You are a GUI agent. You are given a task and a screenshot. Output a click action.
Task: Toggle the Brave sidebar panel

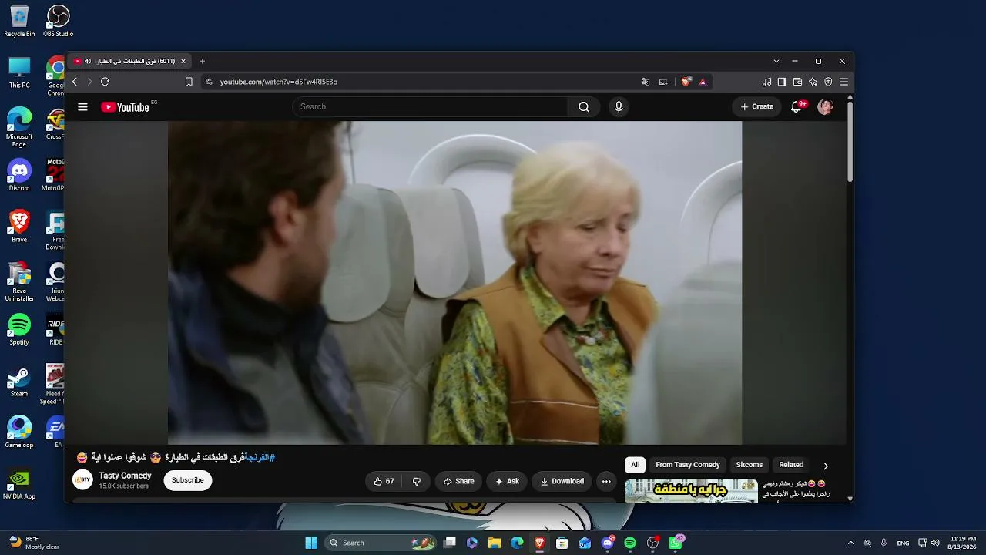click(782, 82)
